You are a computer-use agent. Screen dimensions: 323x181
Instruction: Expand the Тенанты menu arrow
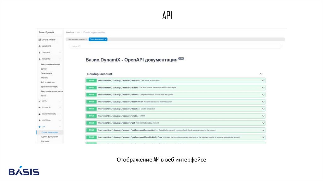pyautogui.click(x=60, y=53)
